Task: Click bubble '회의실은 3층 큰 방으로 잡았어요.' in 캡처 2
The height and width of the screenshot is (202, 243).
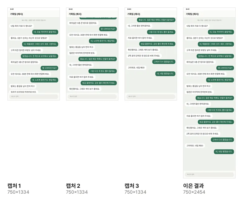Action: tap(83, 23)
